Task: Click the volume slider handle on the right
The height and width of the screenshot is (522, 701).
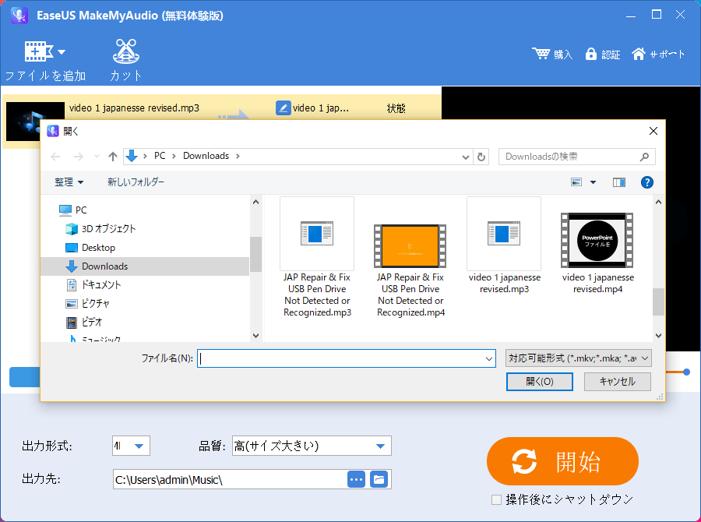Action: (686, 372)
